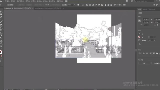Select the Selection tool arrow
Screen dimensions: 160x90
point(1,12)
